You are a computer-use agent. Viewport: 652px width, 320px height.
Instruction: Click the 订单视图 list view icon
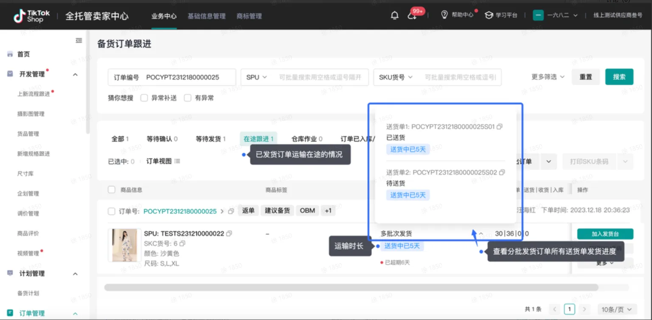tap(177, 161)
